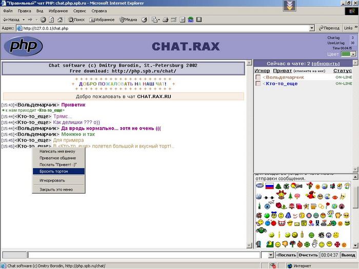Choose Написать имя внизу in context menu
Viewport: 359px width, 269px height.
(58, 152)
